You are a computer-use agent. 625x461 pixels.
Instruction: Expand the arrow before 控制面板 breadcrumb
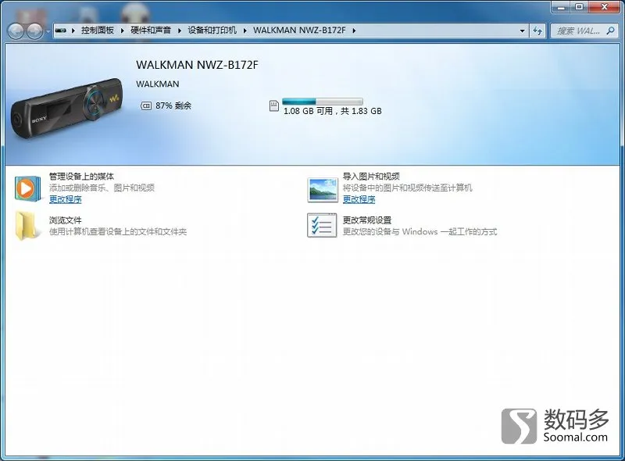[73, 30]
